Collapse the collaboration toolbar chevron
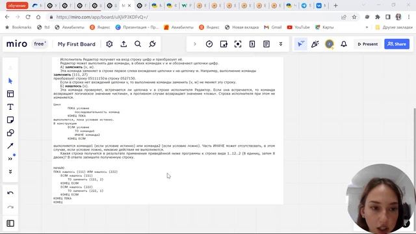The image size is (416, 234). pos(195,44)
